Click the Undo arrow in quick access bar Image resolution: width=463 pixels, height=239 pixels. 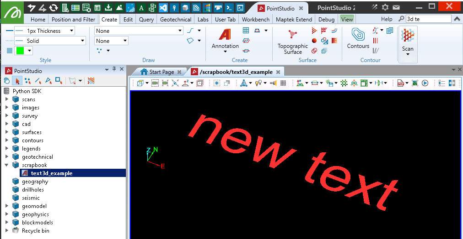pyautogui.click(x=32, y=8)
